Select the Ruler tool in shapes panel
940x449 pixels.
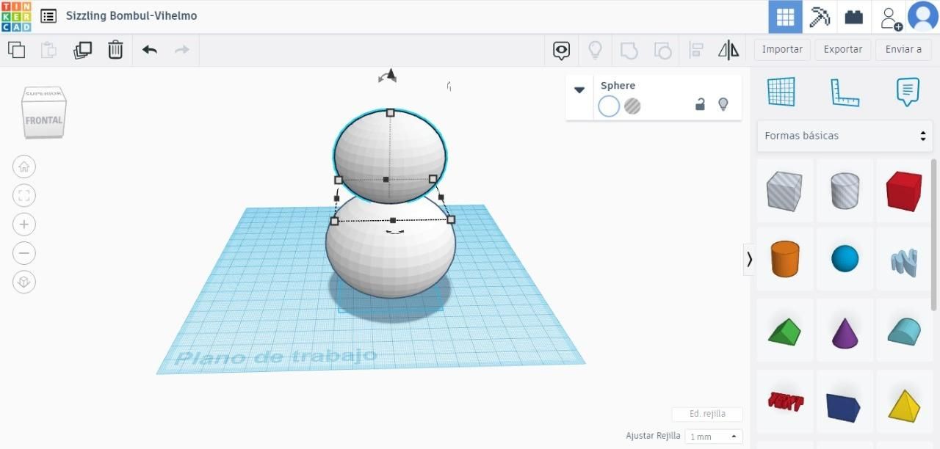(845, 92)
